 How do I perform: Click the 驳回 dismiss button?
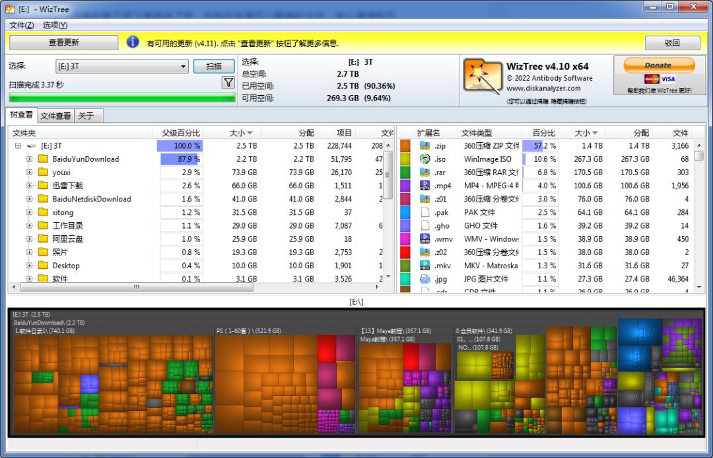(x=673, y=43)
